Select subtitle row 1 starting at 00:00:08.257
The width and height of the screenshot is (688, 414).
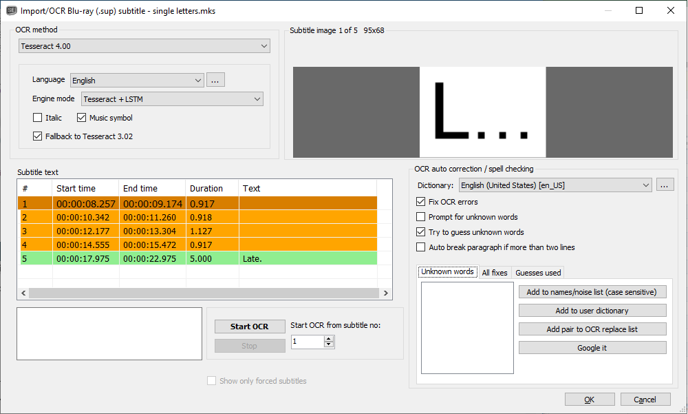point(197,203)
